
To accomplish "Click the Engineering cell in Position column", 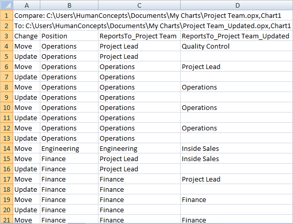I will point(69,148).
